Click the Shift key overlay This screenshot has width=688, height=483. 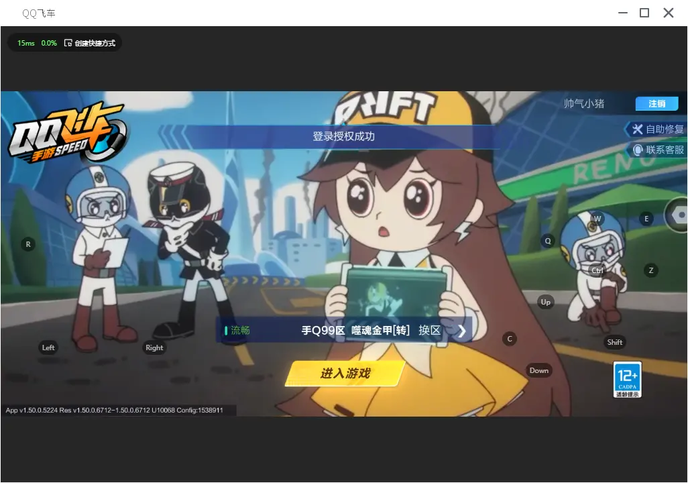click(614, 342)
